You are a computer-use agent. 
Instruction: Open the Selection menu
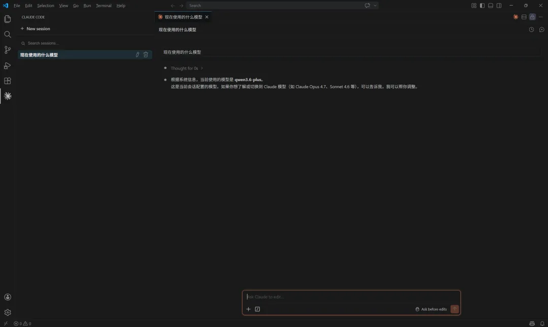(x=46, y=6)
